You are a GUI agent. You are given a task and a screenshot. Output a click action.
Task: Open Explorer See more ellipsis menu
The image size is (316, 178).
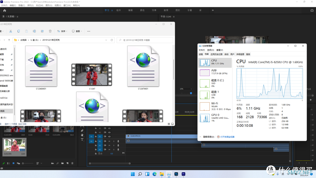pyautogui.click(x=89, y=31)
